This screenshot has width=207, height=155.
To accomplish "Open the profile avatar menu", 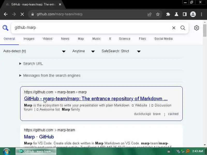I will click(193, 14).
